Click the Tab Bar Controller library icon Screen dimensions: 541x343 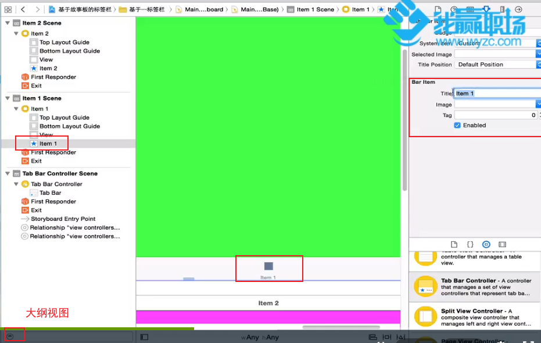pos(425,287)
